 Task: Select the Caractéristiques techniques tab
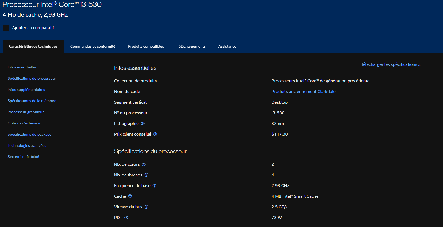33,46
